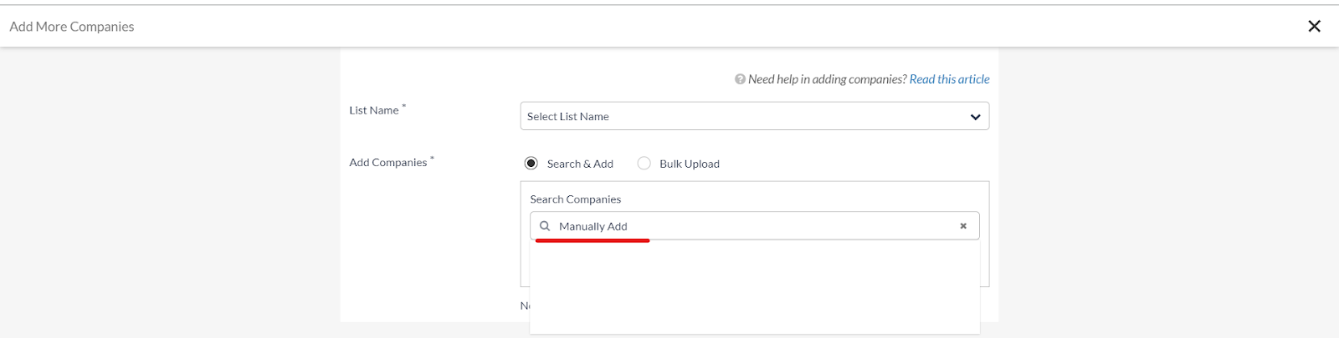The image size is (1339, 338).
Task: Click the empty search suggestions dropdown panel
Action: point(754,288)
